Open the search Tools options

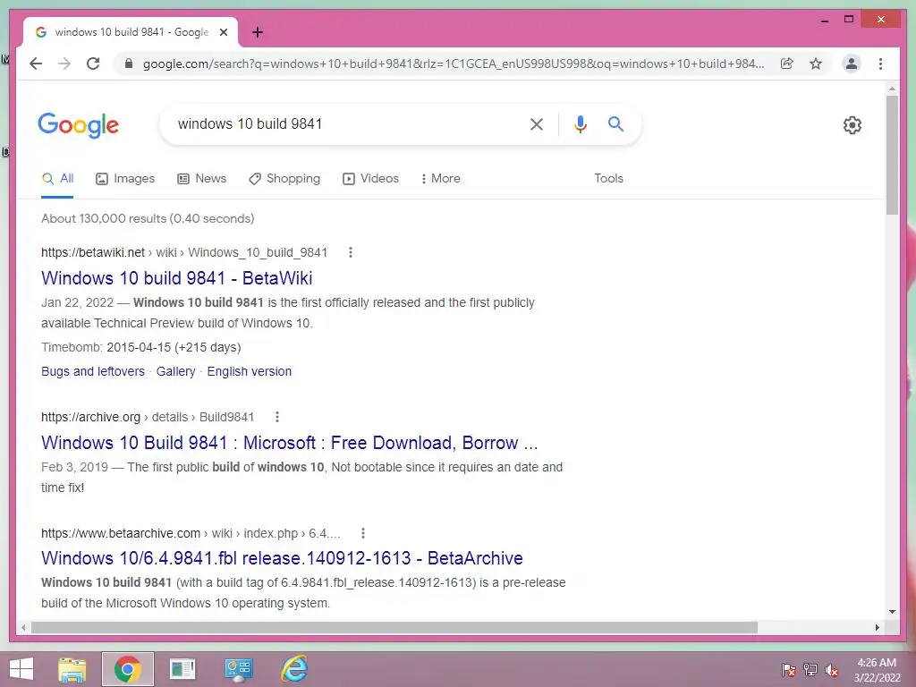click(x=608, y=178)
